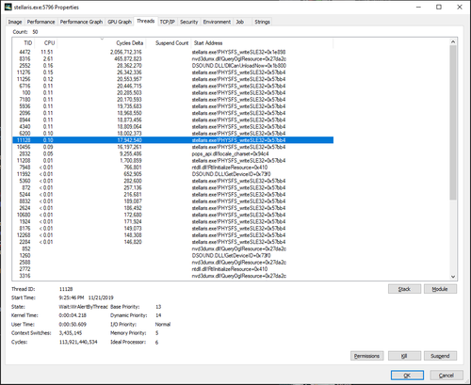Sort by Cycles Delta column header
Screen dimensions: 471x385
(102, 43)
